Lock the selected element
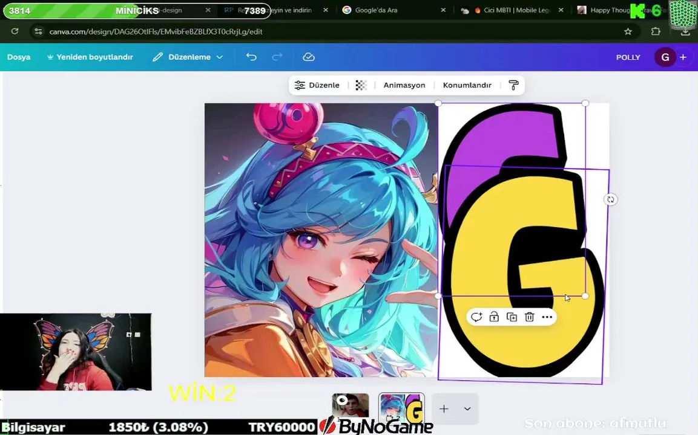The image size is (698, 435). [493, 317]
